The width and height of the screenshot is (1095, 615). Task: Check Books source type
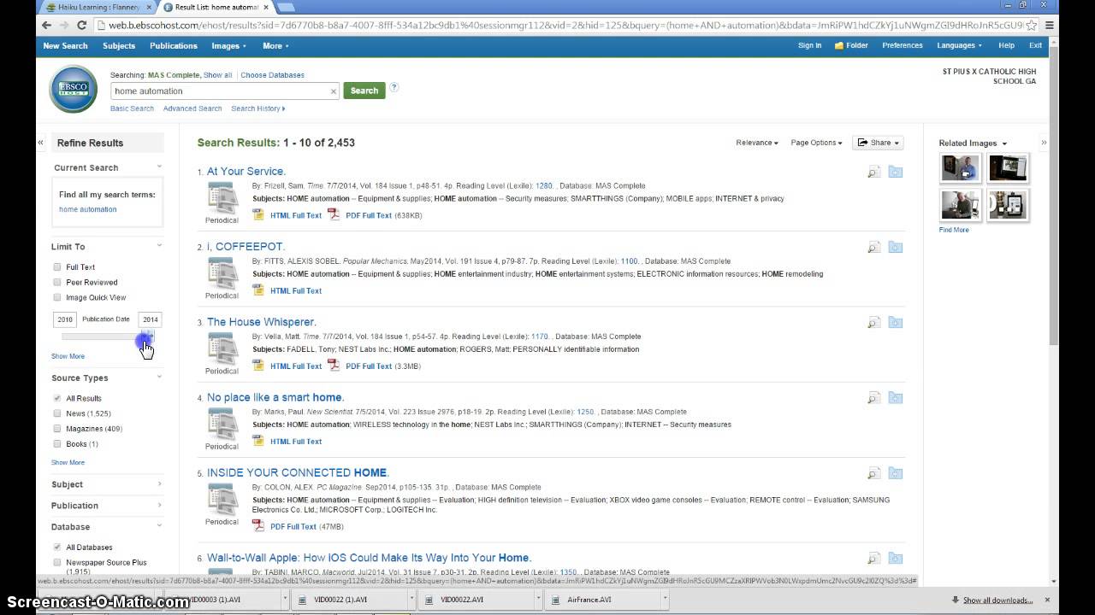(57, 445)
